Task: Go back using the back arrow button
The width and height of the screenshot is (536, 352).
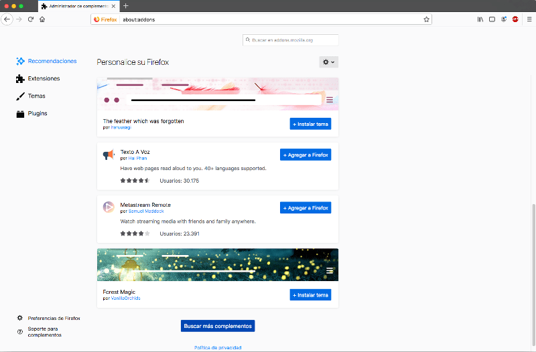Action: 7,19
